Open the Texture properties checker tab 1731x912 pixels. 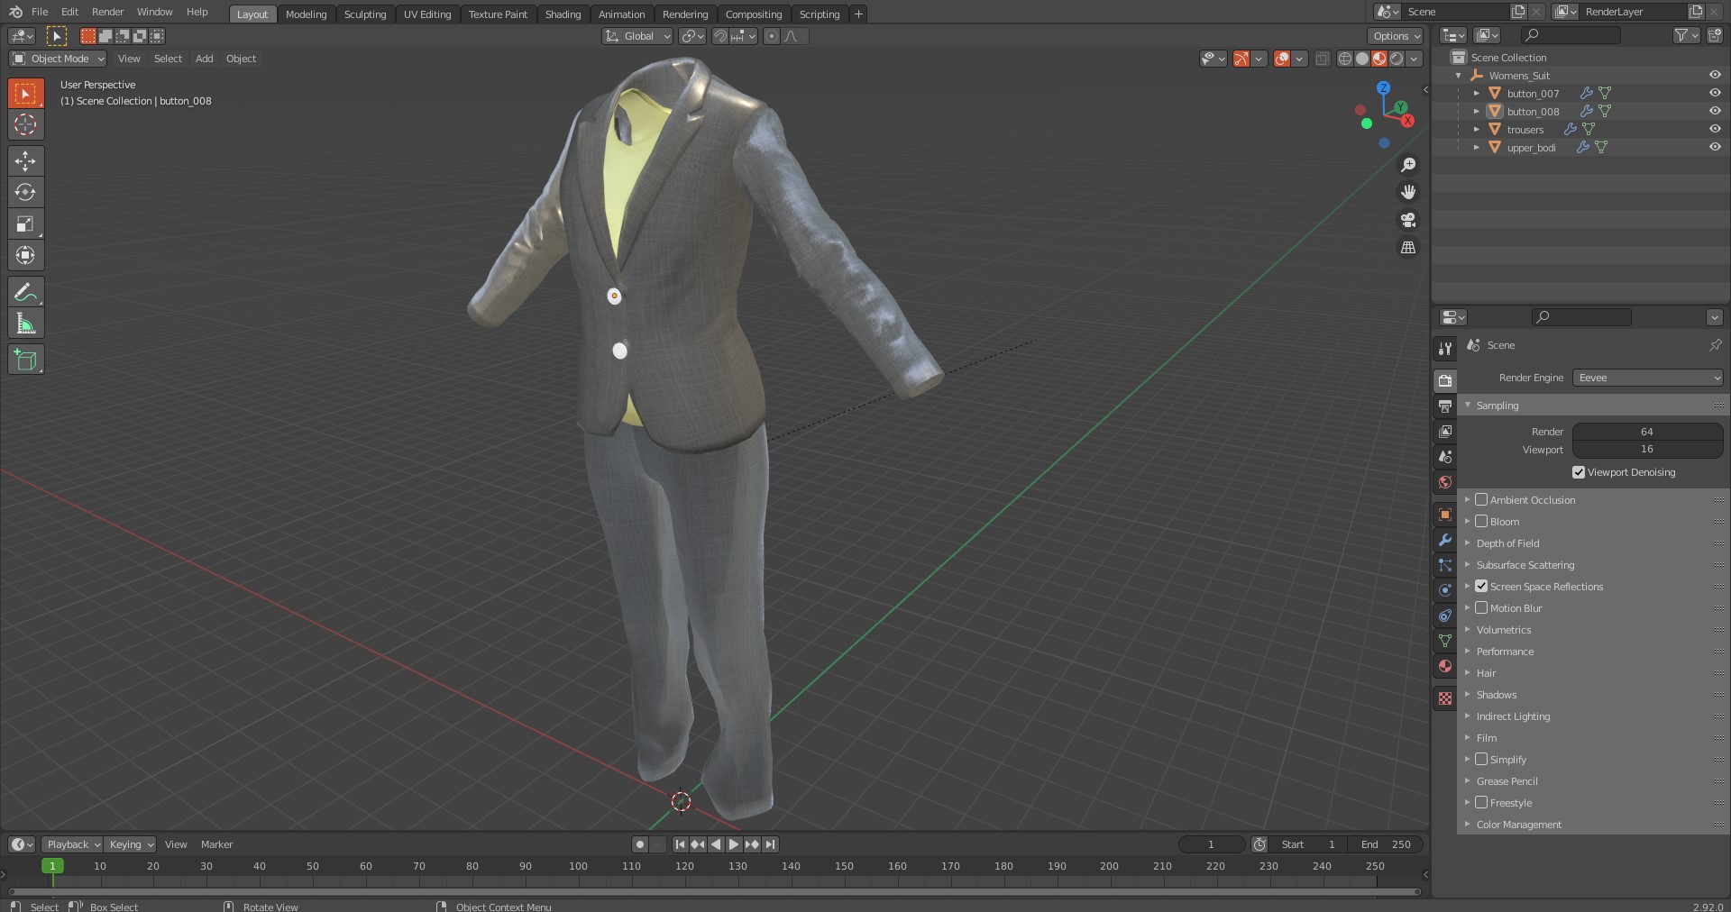click(1445, 698)
